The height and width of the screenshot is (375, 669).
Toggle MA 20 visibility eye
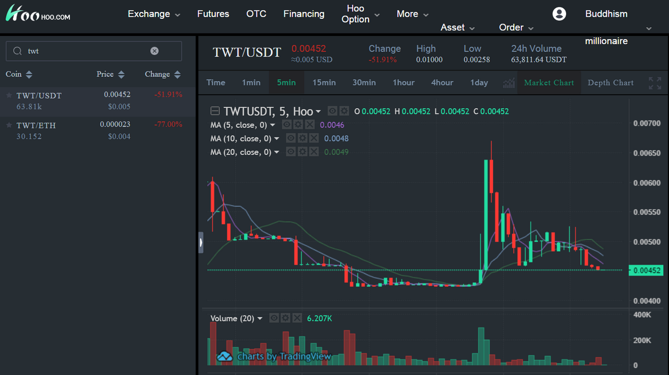(291, 152)
